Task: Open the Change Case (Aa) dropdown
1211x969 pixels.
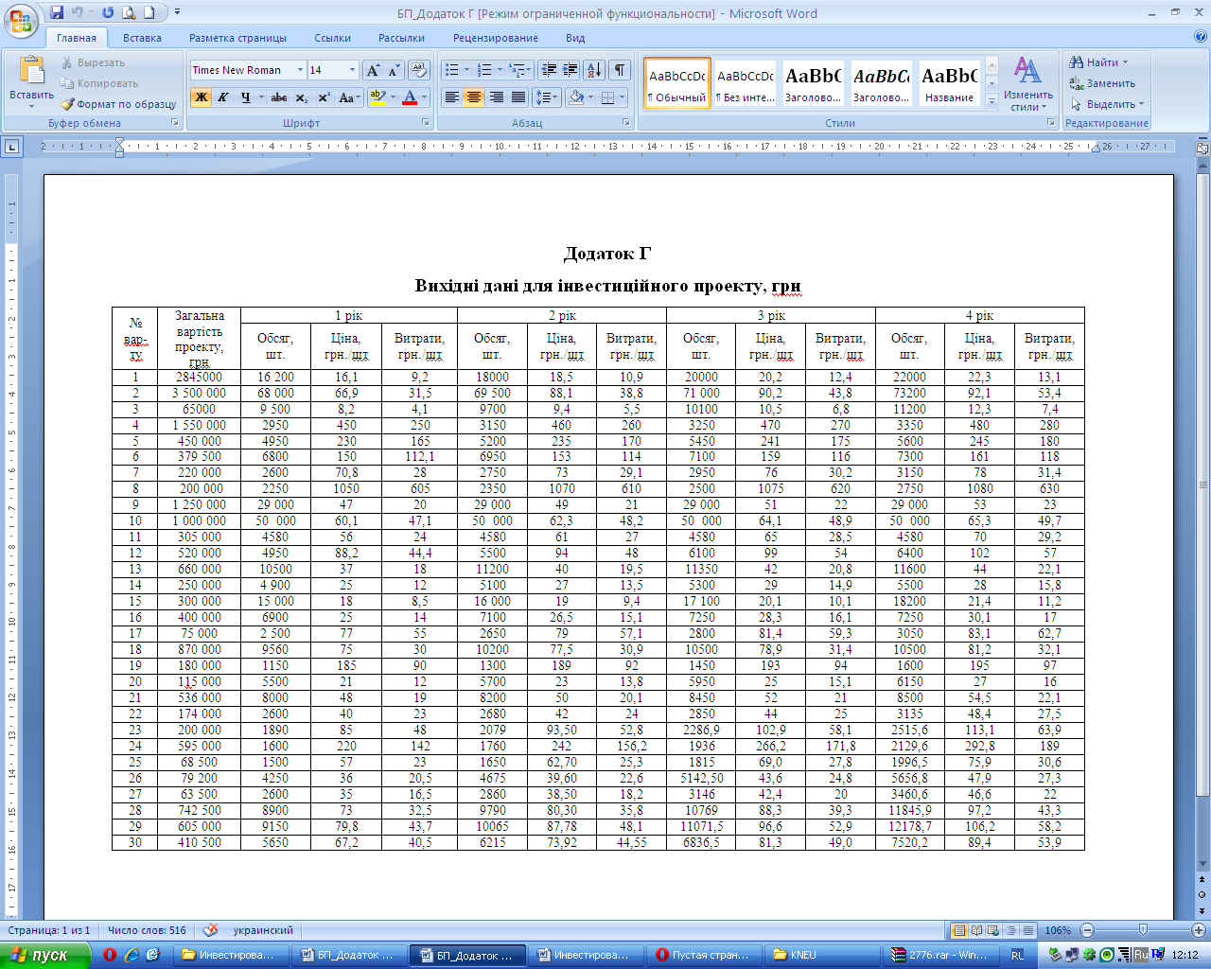Action: click(348, 97)
